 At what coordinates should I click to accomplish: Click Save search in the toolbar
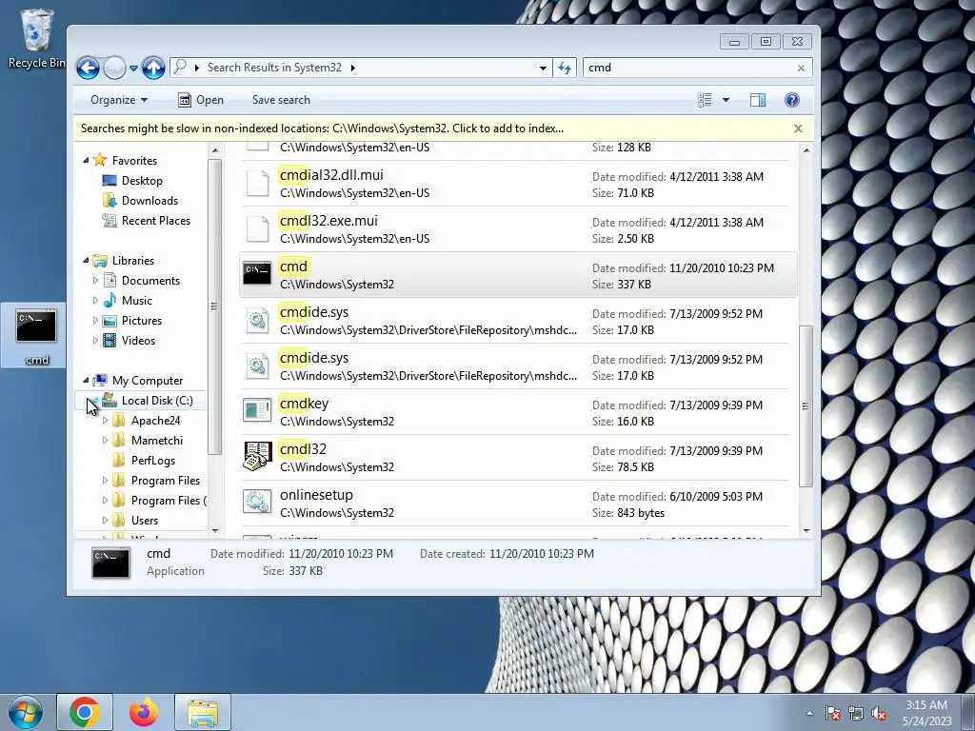281,100
